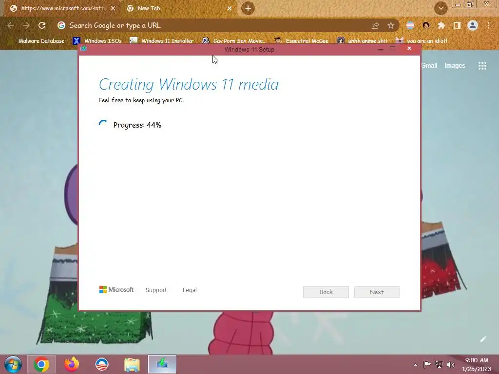Screen dimensions: 499x374
Task: Close the New Tab tab
Action: [x=230, y=8]
